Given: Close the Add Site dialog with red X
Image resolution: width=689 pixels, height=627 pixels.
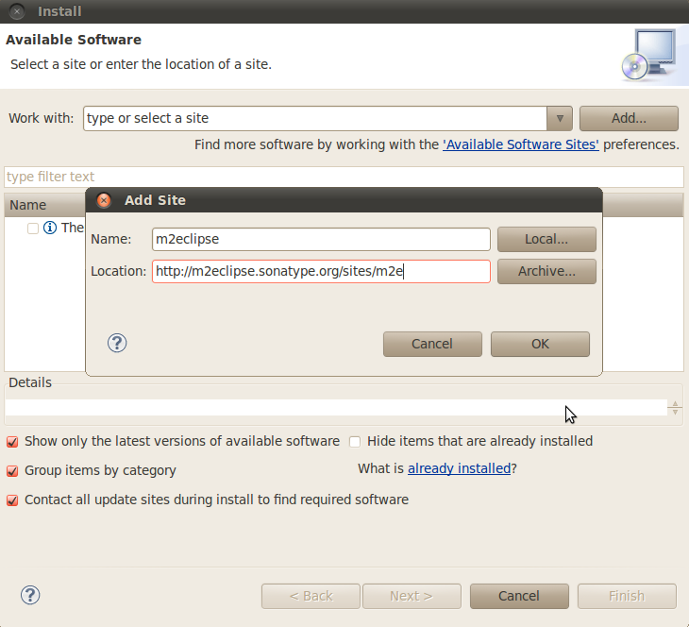Looking at the screenshot, I should pyautogui.click(x=104, y=200).
